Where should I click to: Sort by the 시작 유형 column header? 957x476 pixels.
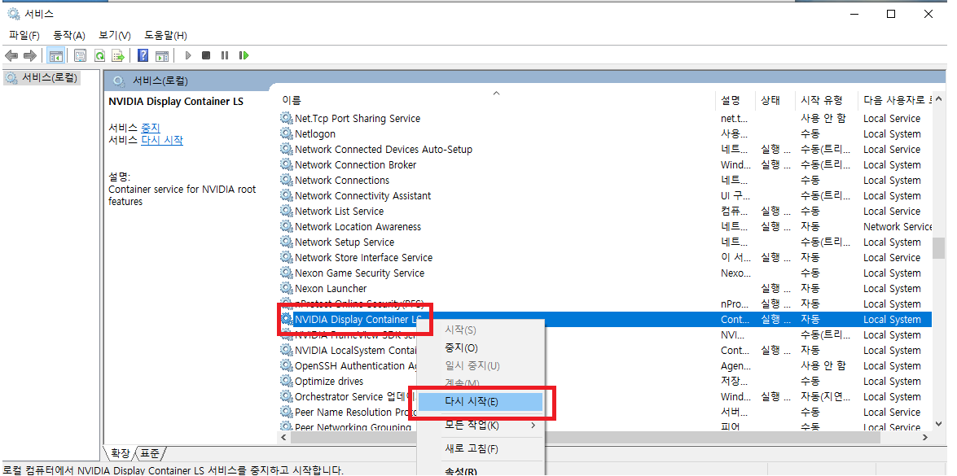tap(827, 100)
